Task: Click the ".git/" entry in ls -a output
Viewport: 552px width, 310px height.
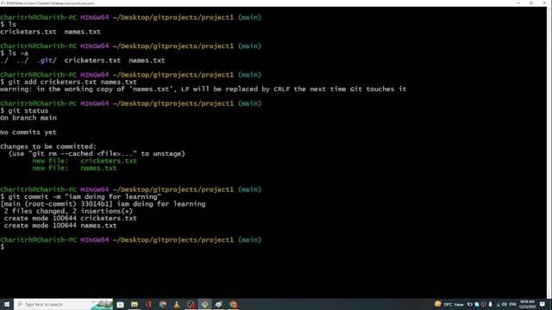Action: pos(47,60)
